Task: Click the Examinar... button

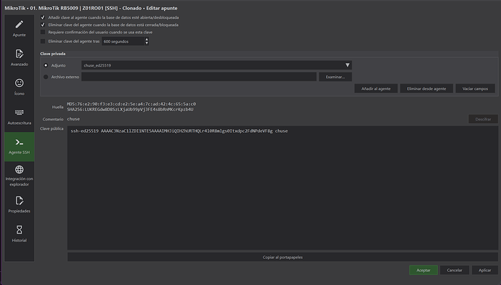Action: tap(335, 77)
